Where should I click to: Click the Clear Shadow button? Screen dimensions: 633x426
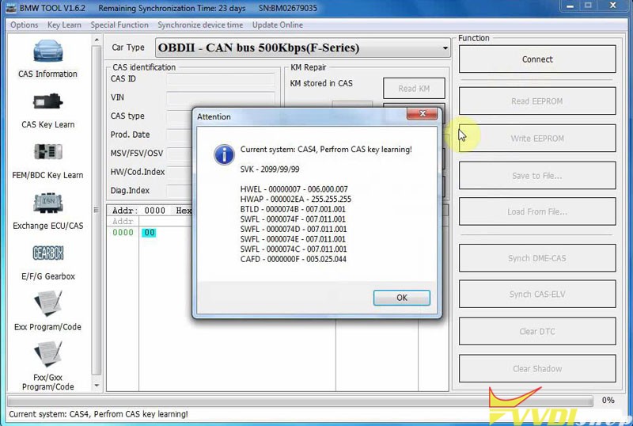click(537, 369)
